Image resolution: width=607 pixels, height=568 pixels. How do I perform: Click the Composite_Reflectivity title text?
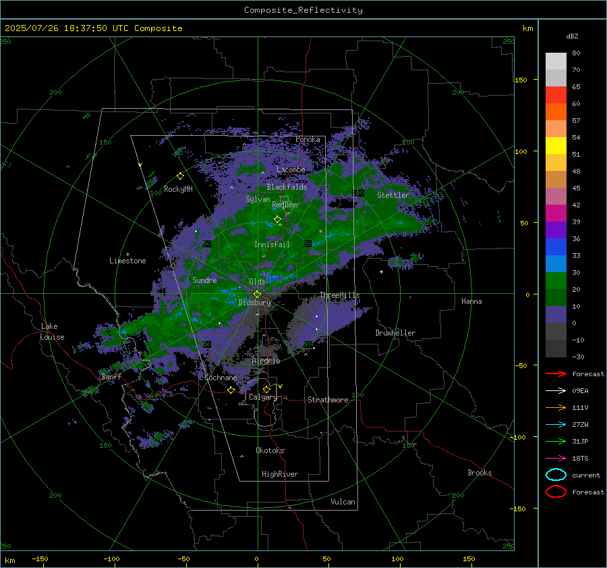click(x=303, y=10)
